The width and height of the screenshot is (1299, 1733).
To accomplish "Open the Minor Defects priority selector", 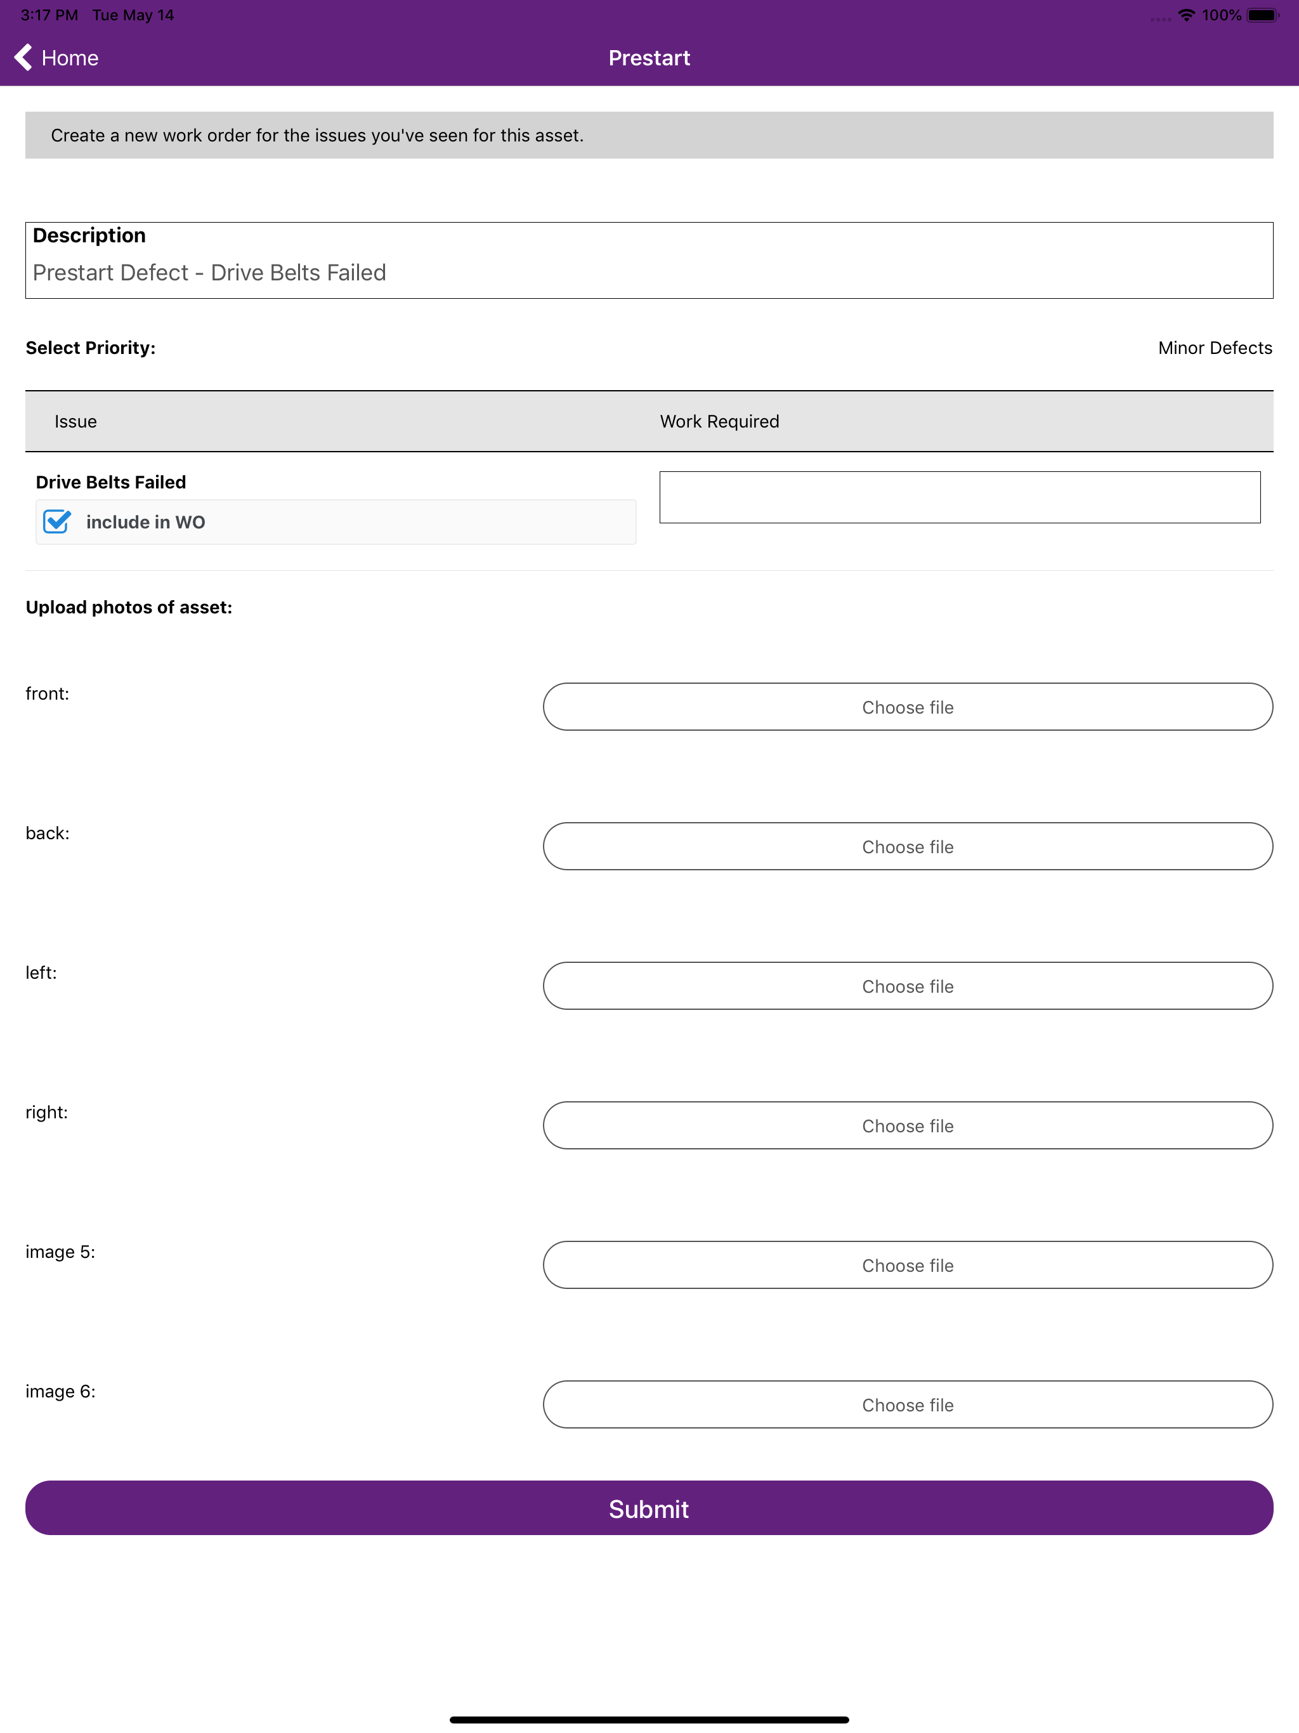I will [1215, 348].
